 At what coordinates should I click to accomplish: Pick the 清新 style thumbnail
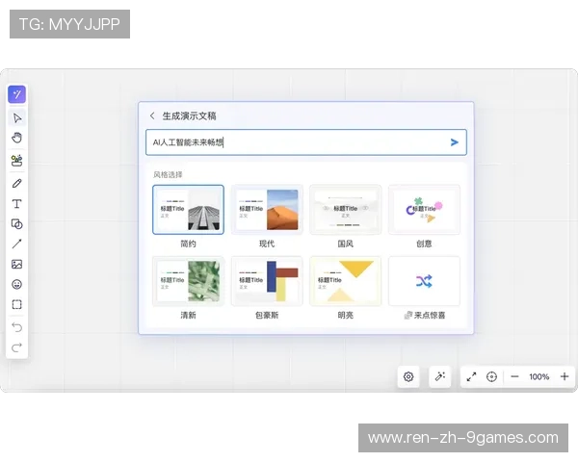coord(188,281)
